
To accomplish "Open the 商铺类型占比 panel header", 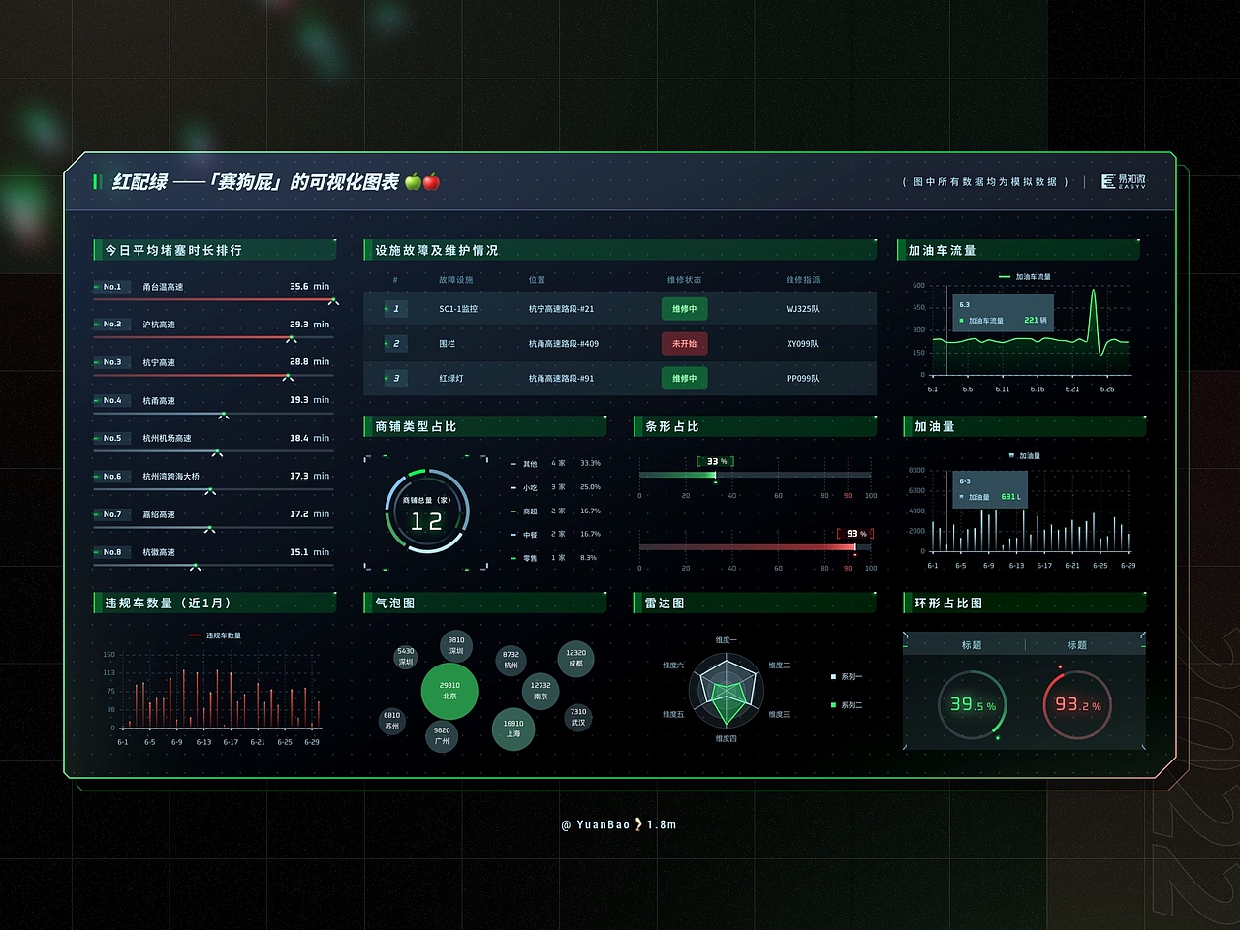I will [x=484, y=426].
